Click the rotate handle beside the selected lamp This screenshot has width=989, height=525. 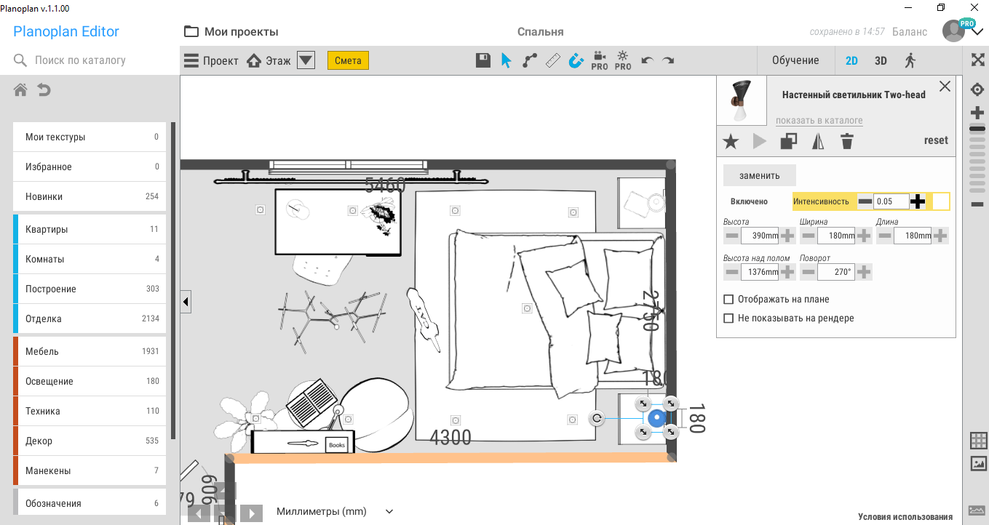pos(596,417)
